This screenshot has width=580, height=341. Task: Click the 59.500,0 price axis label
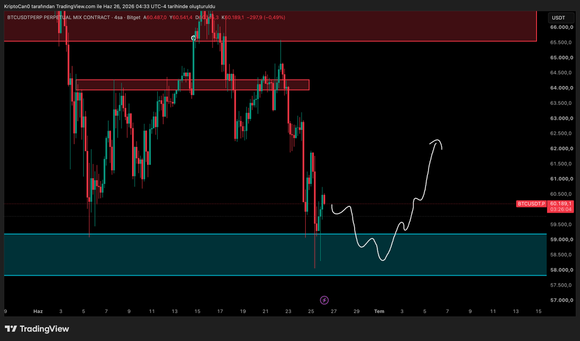pos(562,225)
